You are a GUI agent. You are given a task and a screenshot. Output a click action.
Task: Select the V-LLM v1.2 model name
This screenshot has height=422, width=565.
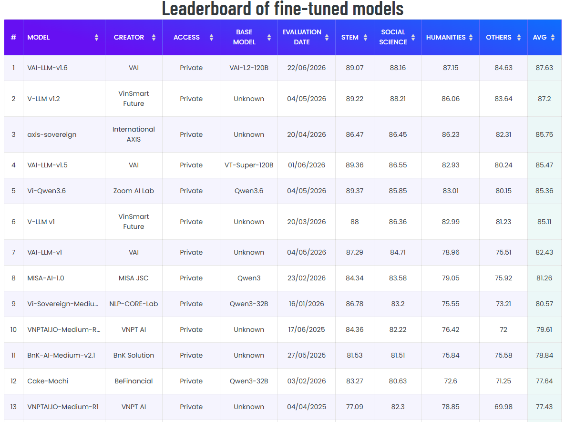tap(43, 99)
